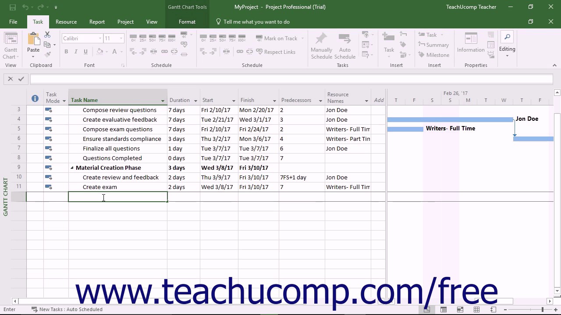Open the font size 11 dropdown
The image size is (561, 315).
coord(121,38)
